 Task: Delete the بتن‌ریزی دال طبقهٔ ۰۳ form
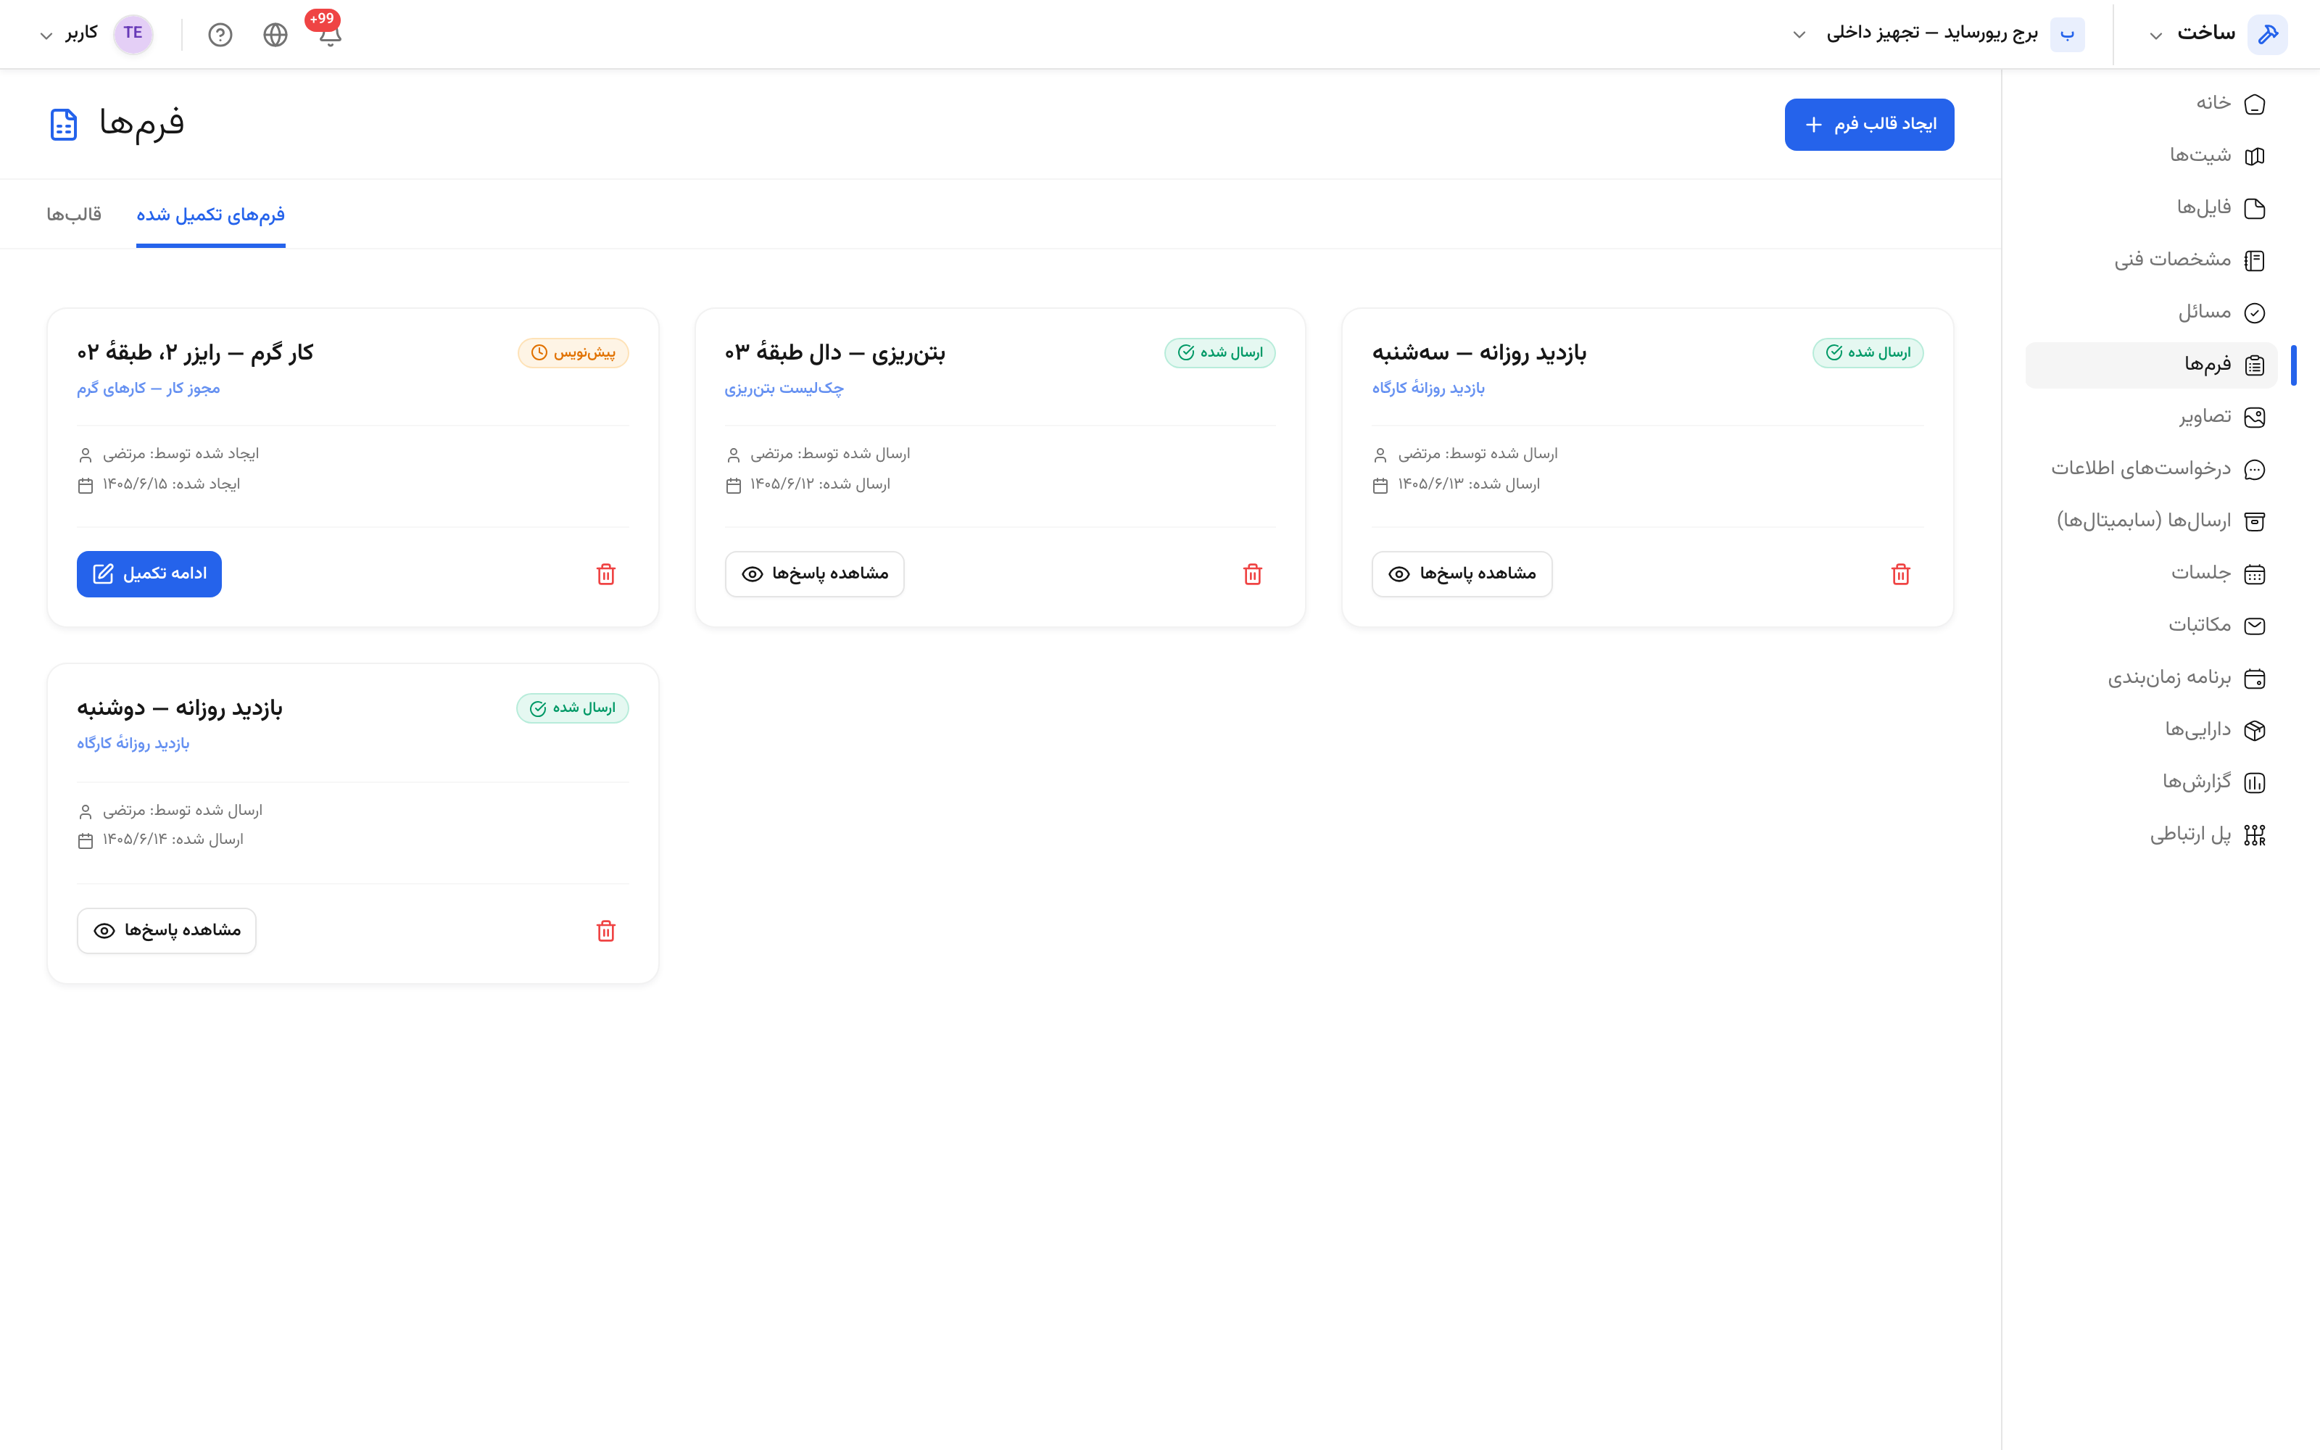(x=1252, y=573)
